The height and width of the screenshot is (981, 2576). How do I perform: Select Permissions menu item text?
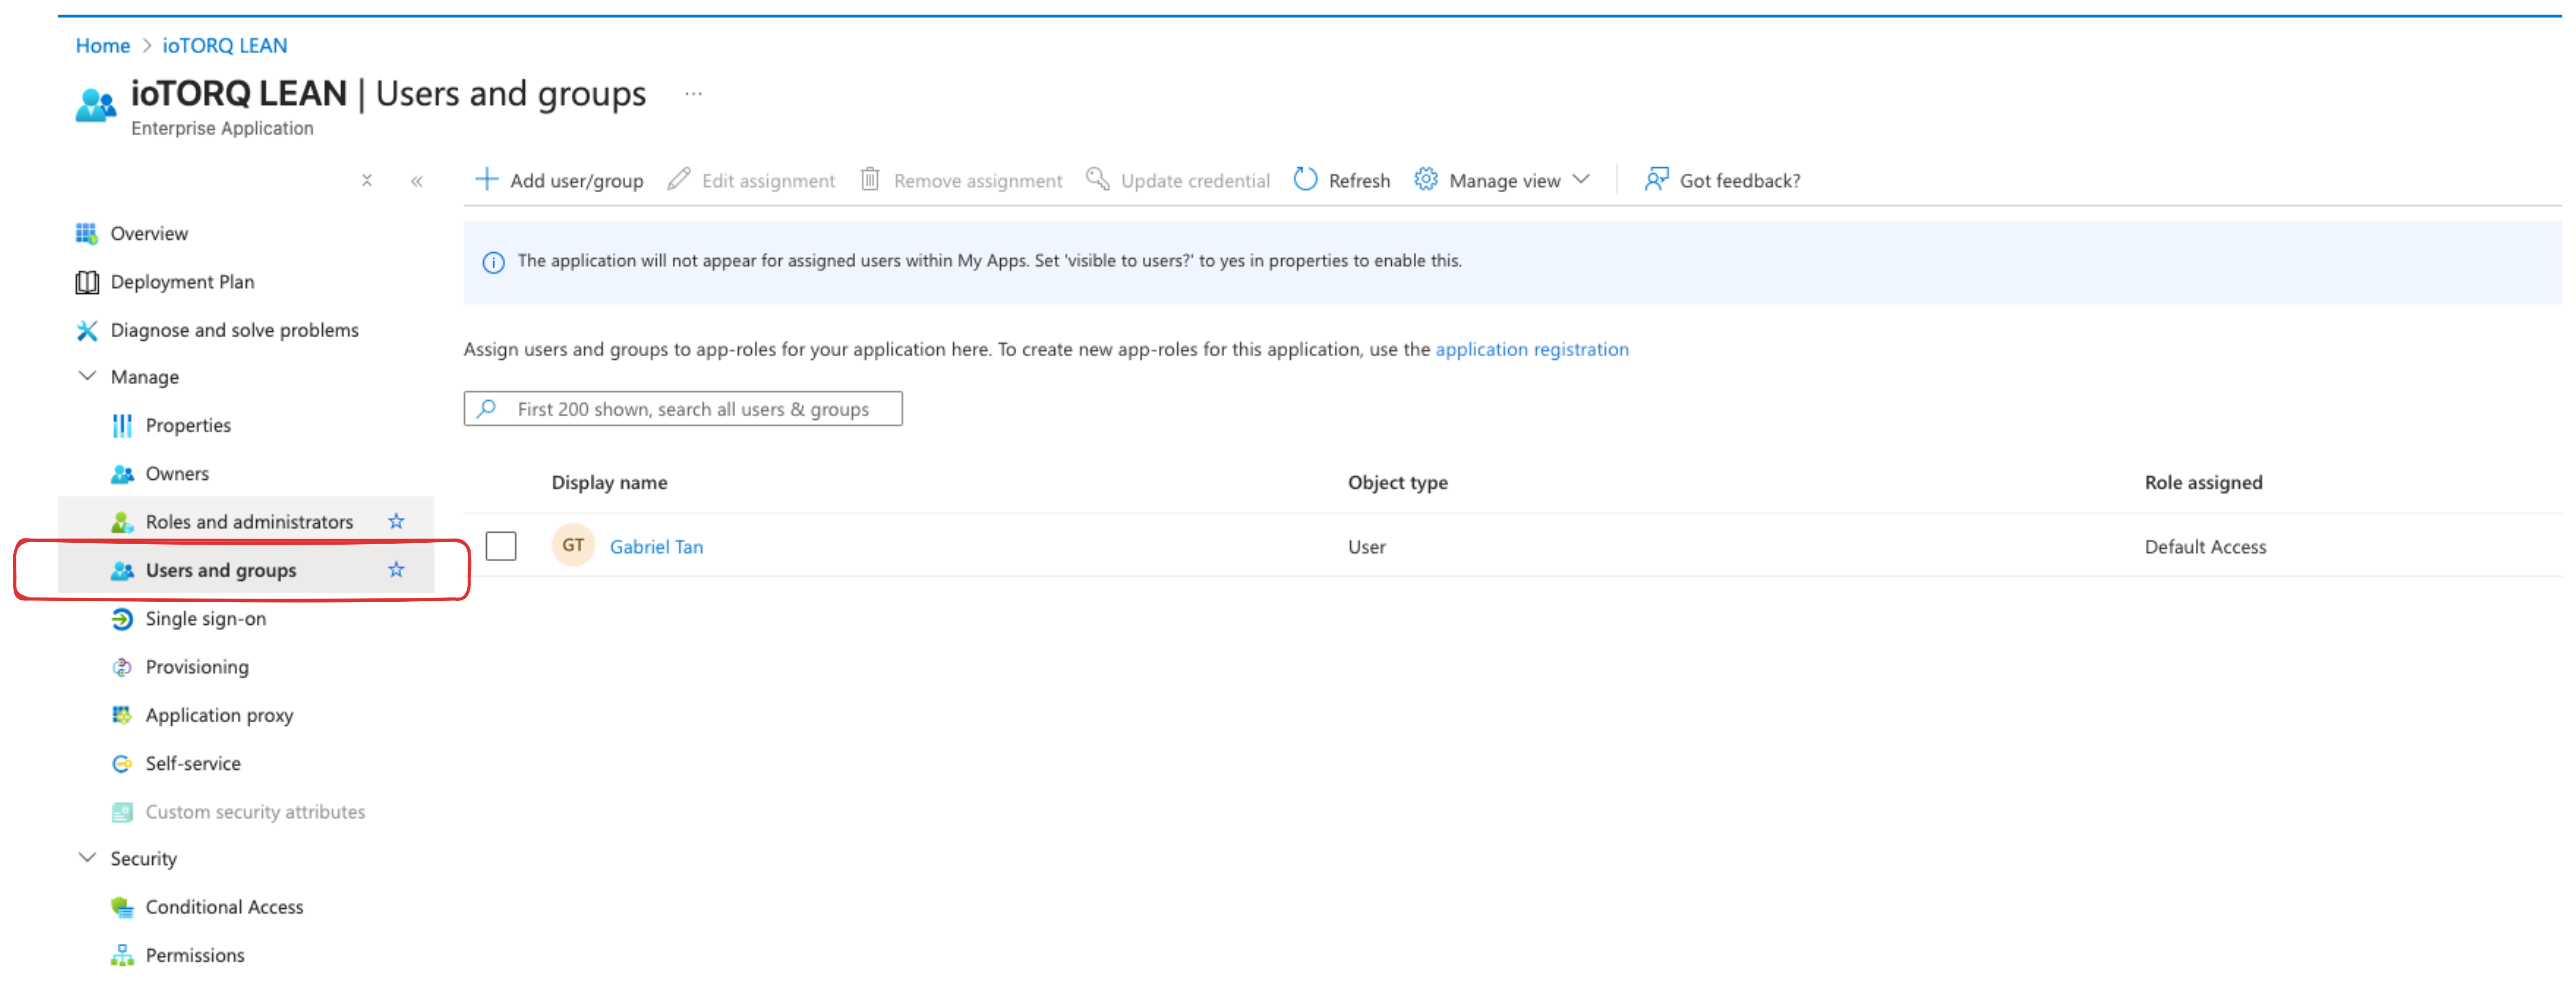pyautogui.click(x=195, y=955)
